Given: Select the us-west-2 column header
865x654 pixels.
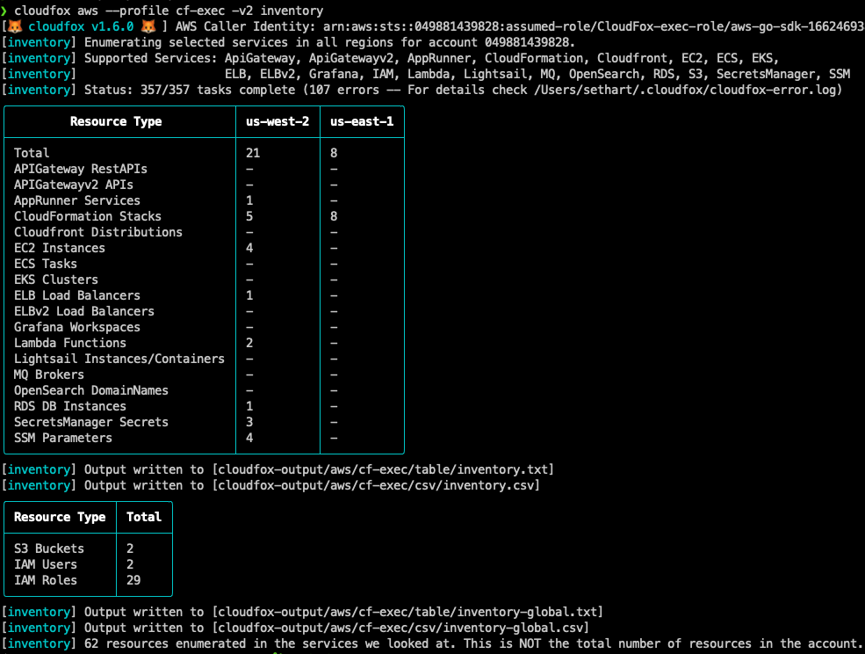Looking at the screenshot, I should (x=278, y=121).
